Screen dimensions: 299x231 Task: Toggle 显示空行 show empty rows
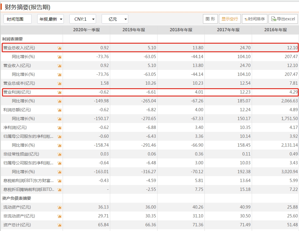[x=230, y=19]
